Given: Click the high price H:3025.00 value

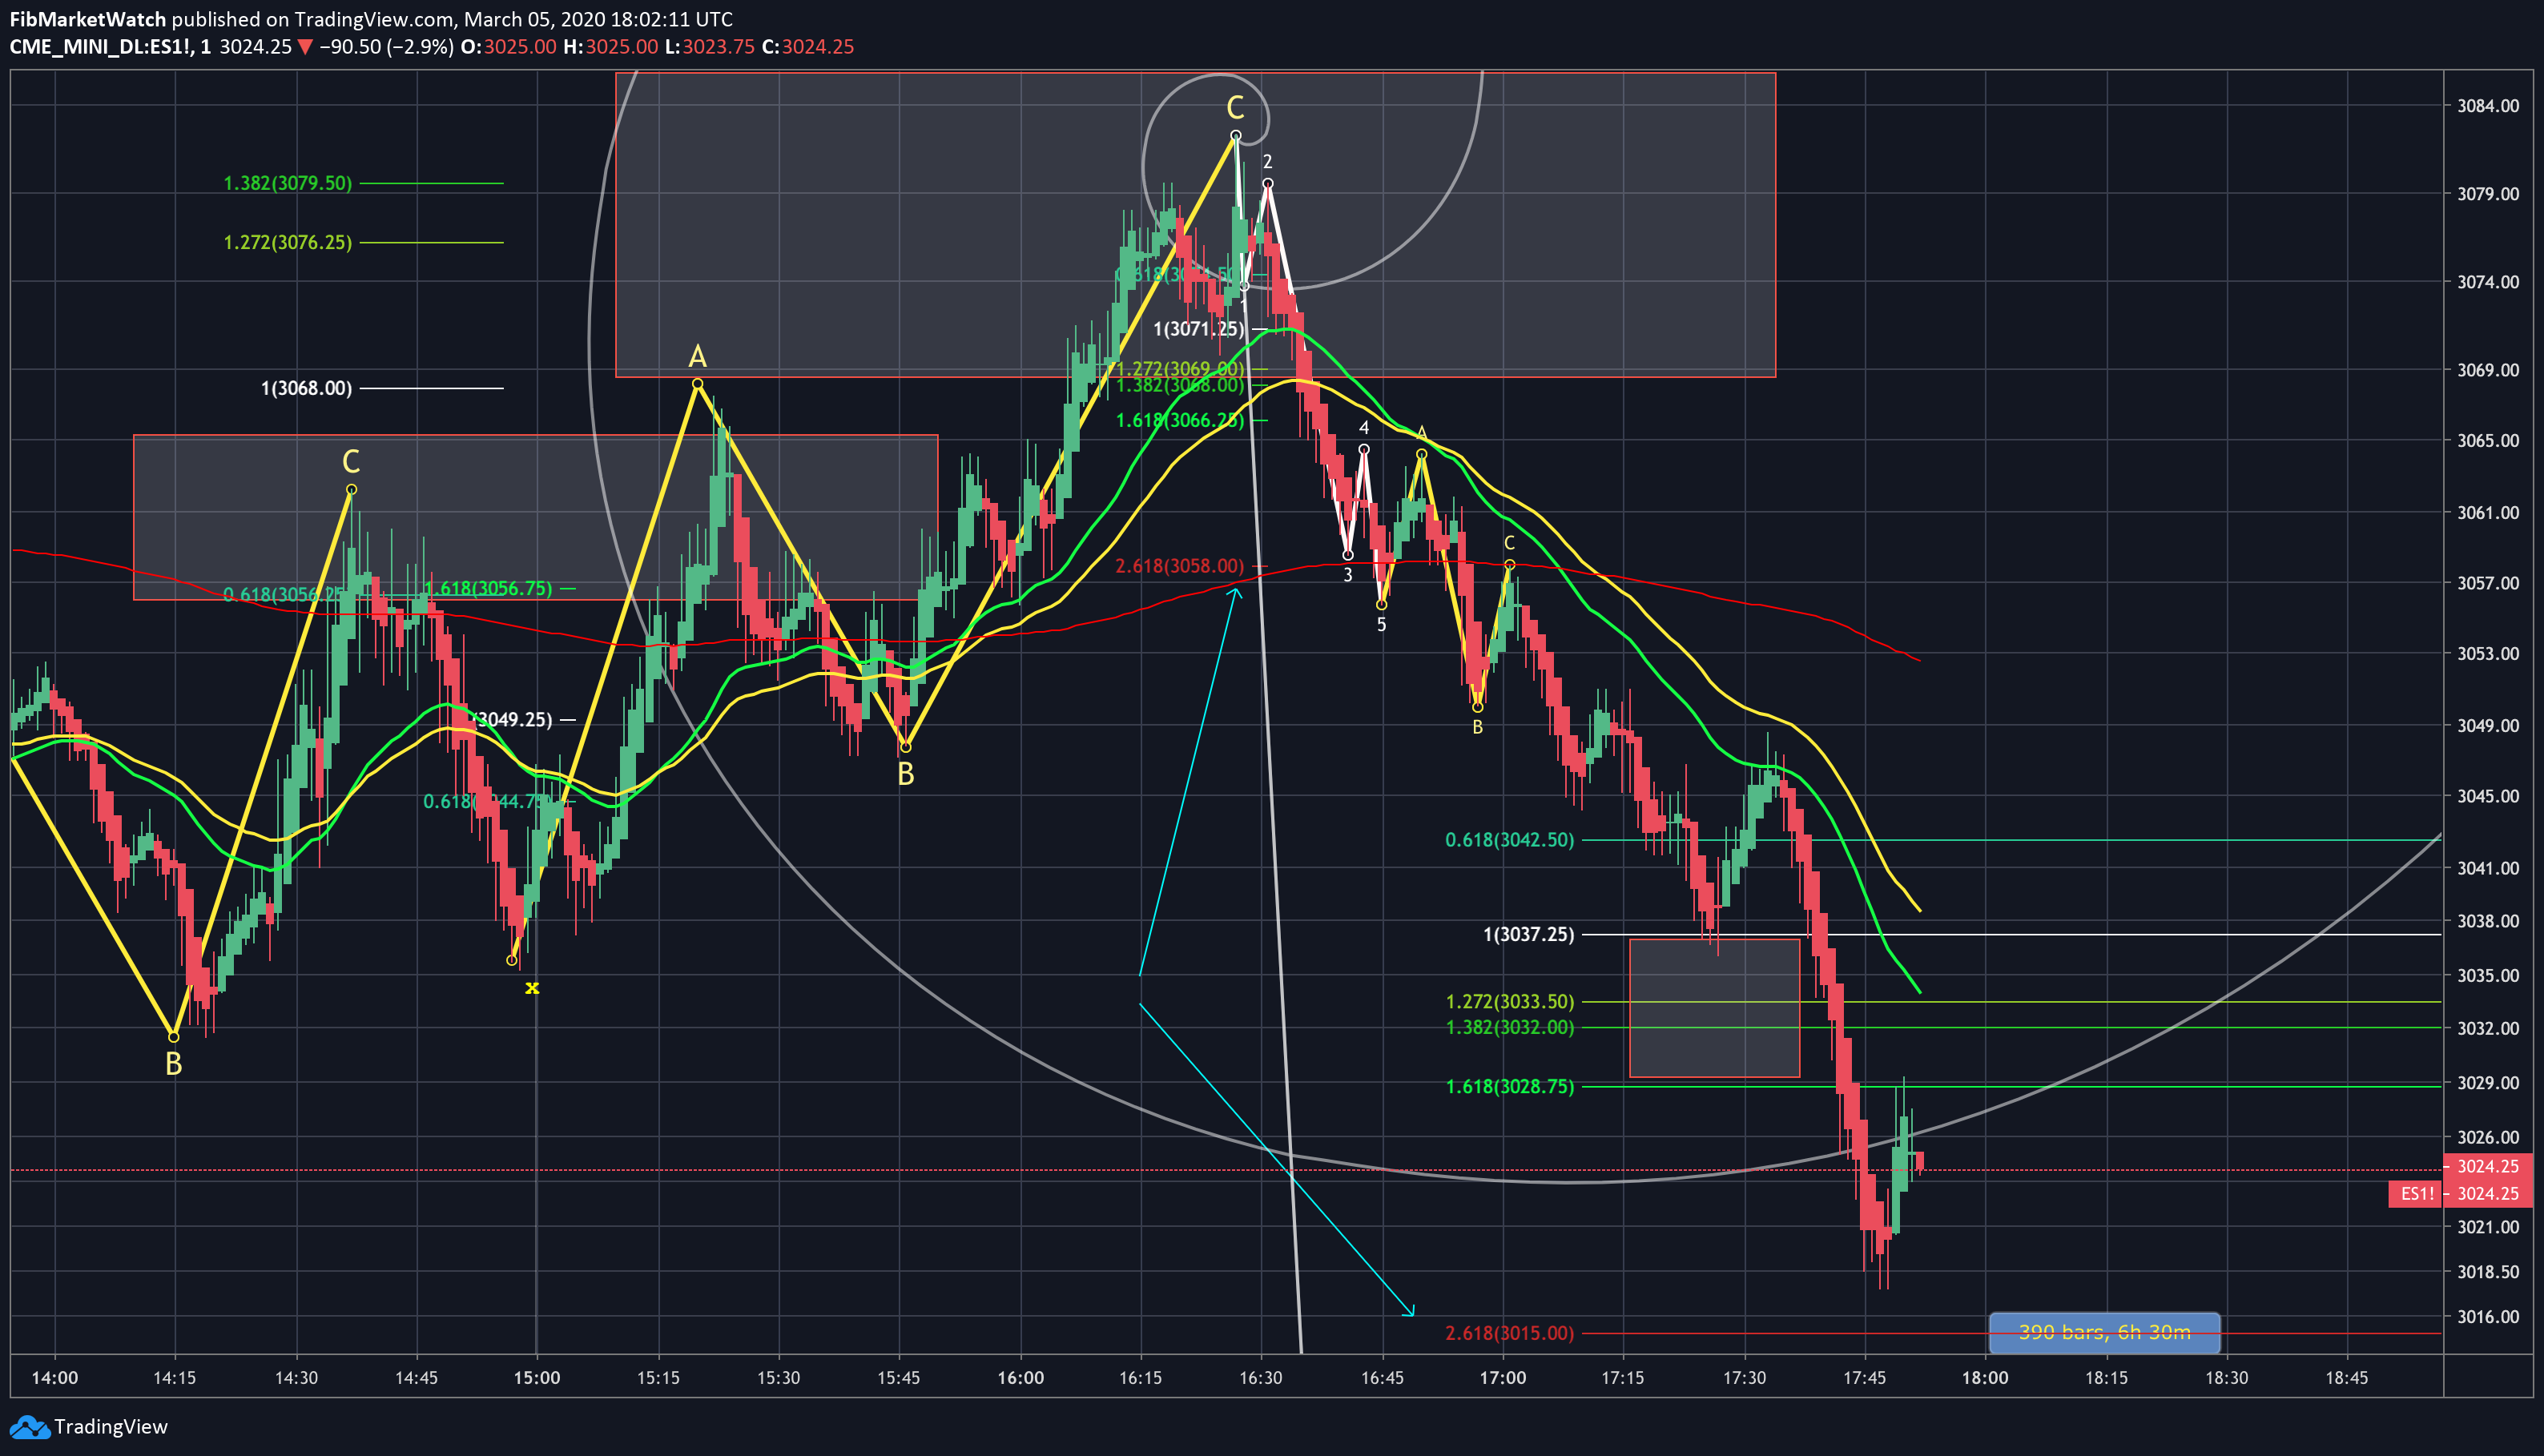Looking at the screenshot, I should click(x=611, y=47).
